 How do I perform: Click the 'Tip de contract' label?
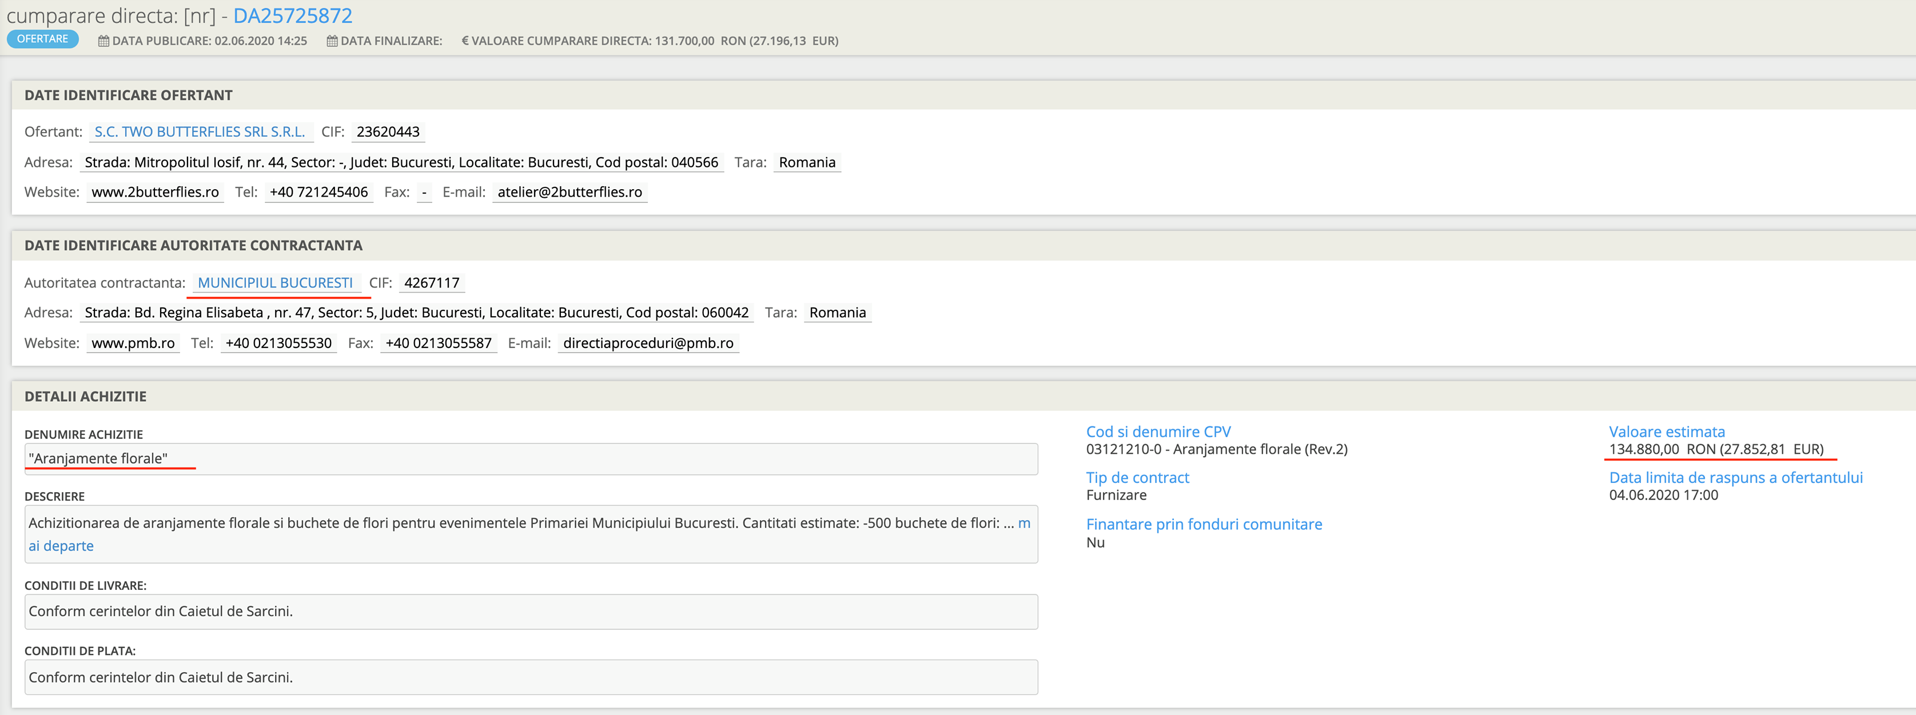pos(1137,478)
